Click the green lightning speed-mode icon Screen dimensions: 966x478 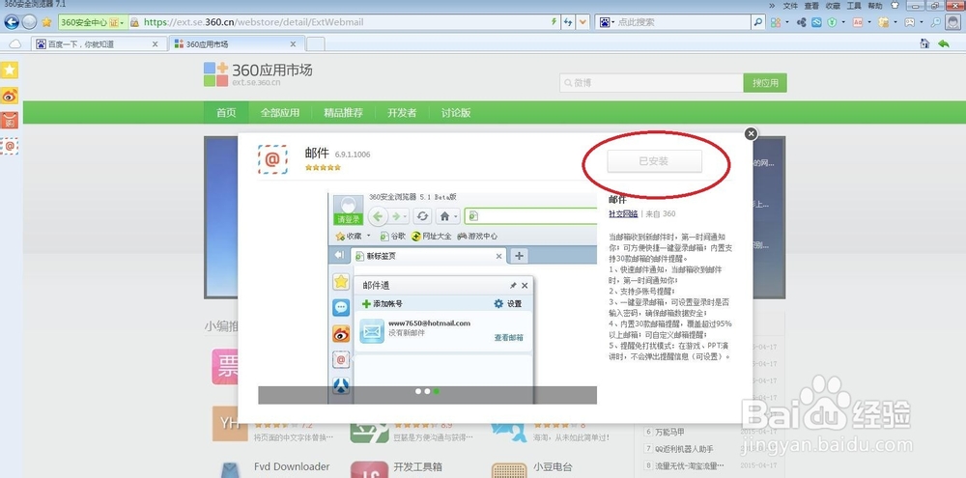click(x=554, y=22)
